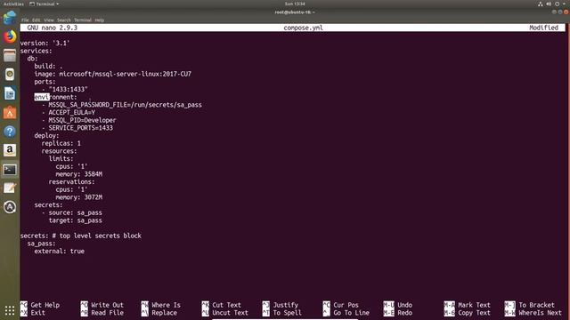Click the memory: 3584M line
This screenshot has height=320, width=570.
(79, 174)
